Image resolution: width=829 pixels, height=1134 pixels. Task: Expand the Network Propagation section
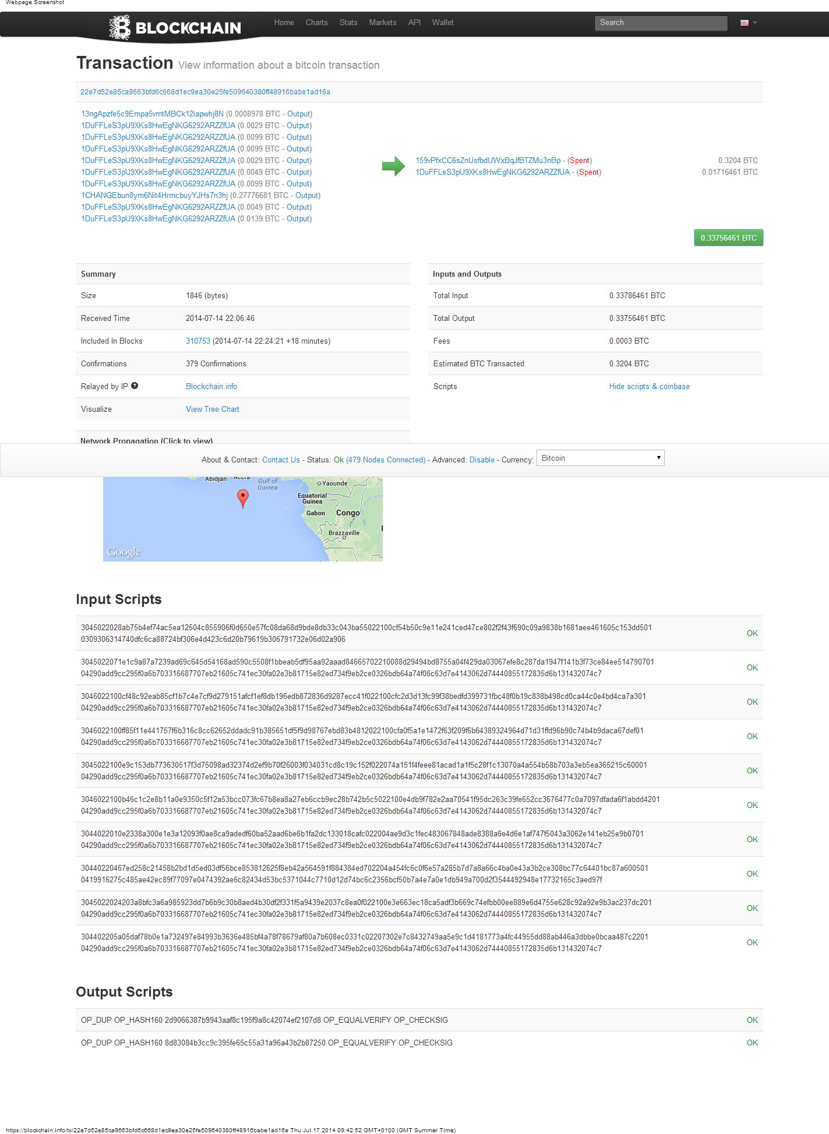coord(146,440)
